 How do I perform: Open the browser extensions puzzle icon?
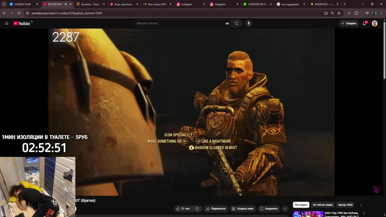(x=356, y=13)
